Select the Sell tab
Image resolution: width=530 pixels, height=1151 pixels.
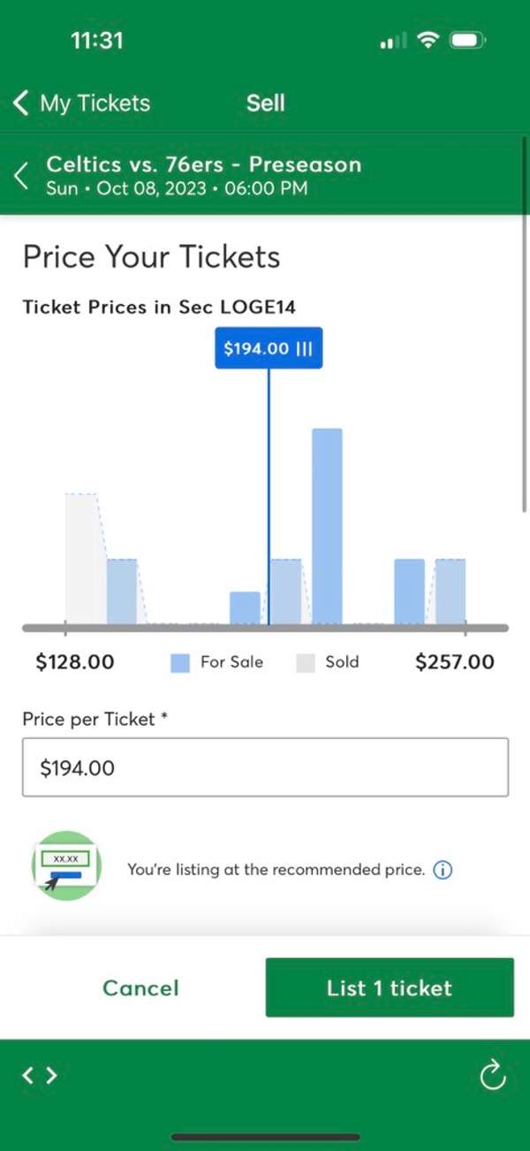click(265, 103)
